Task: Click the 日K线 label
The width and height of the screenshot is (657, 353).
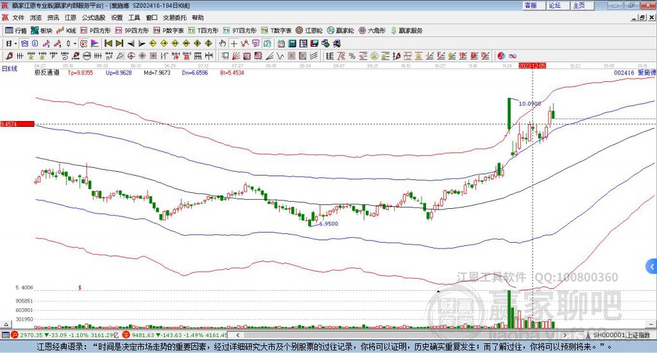Action: [x=9, y=69]
